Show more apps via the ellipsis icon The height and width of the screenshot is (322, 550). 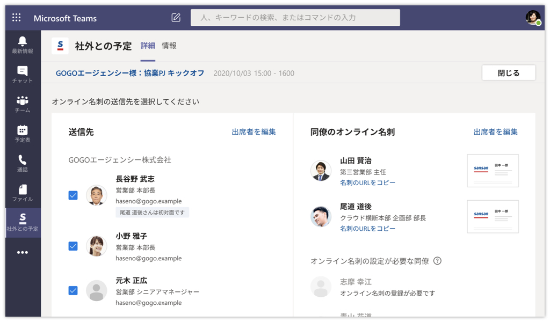click(x=23, y=252)
